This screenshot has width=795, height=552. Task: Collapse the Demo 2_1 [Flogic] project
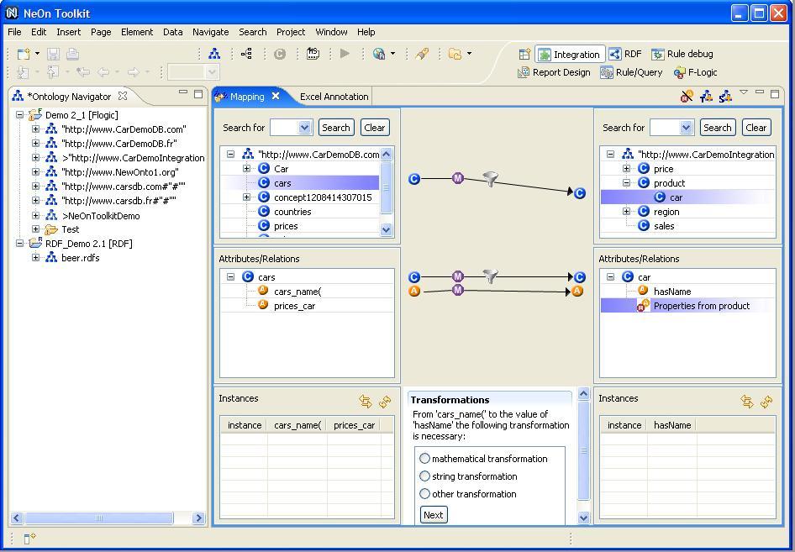point(19,114)
